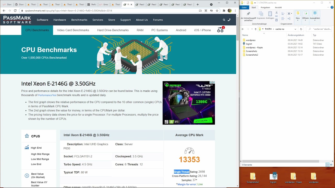Close the advertisement with the X icon

pyautogui.click(x=214, y=83)
